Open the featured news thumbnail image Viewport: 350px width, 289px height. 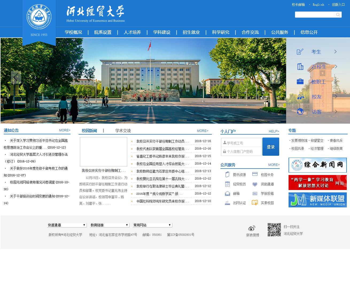103,152
